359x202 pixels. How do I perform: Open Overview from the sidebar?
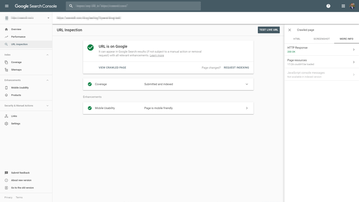[16, 29]
